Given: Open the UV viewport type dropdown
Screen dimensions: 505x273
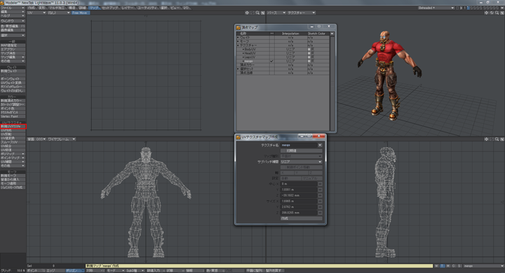Looking at the screenshot, I should pos(36,13).
